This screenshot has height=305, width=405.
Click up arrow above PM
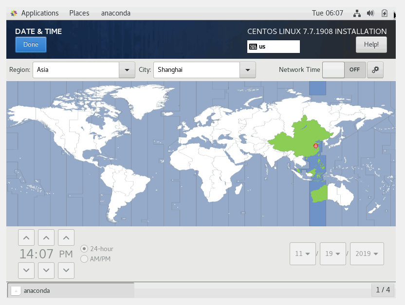point(66,237)
